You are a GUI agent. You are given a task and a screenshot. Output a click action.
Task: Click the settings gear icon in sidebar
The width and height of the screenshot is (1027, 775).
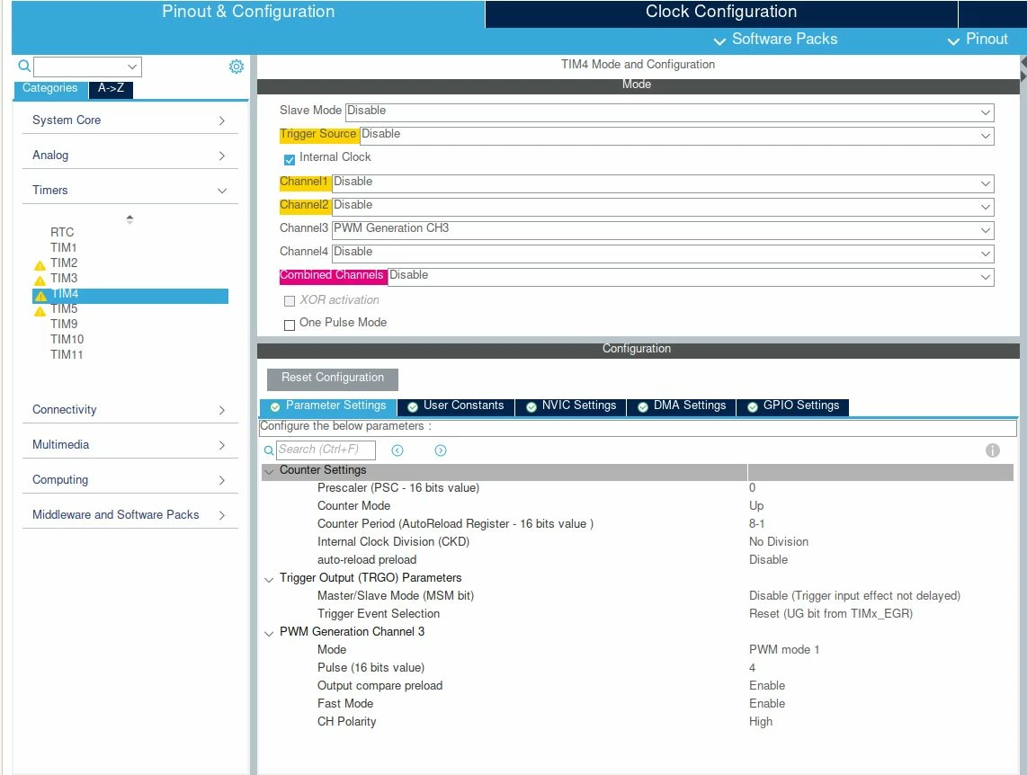pos(237,67)
